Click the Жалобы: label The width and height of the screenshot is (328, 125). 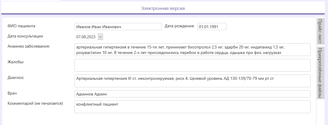click(x=16, y=62)
